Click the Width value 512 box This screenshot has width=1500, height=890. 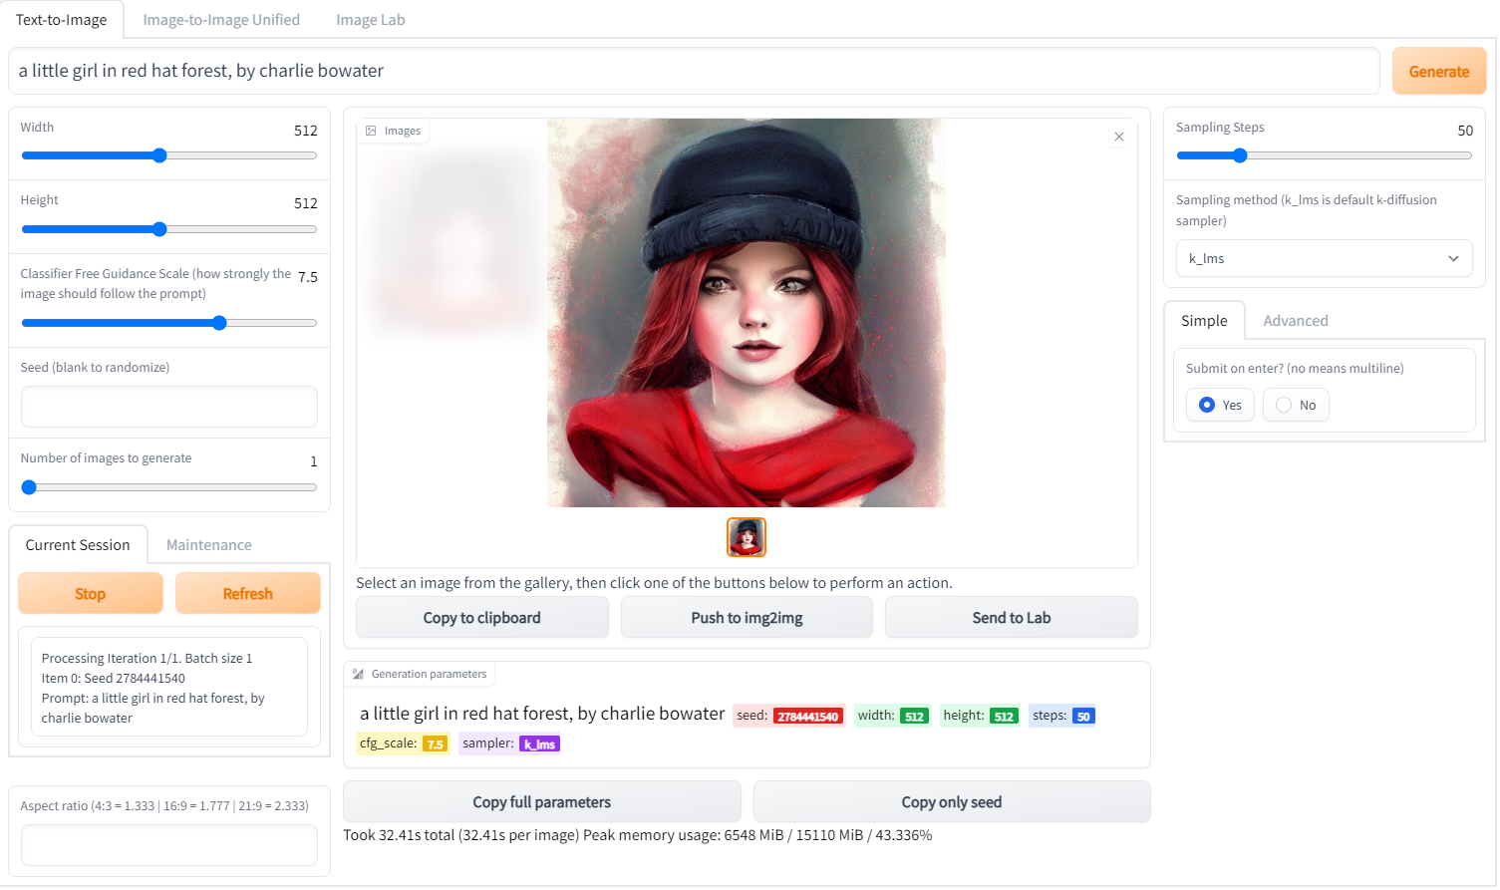point(305,131)
